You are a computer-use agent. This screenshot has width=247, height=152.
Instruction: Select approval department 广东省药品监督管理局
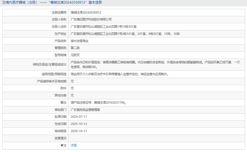coord(85,110)
